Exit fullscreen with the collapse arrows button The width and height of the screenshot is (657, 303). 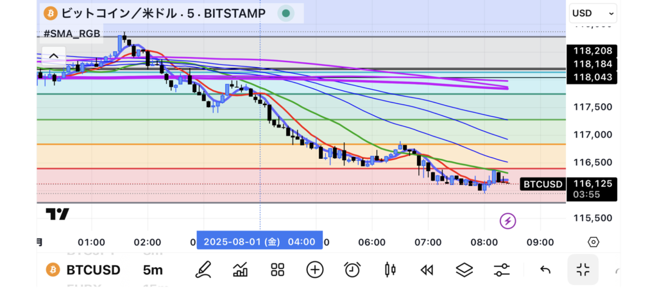pyautogui.click(x=583, y=270)
